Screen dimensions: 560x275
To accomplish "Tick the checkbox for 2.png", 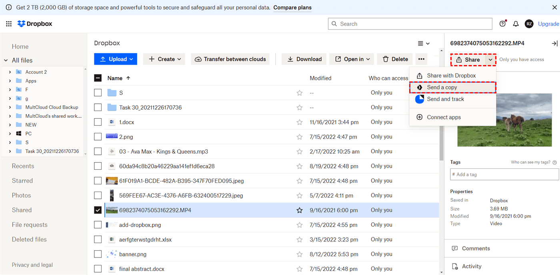I will tap(98, 137).
